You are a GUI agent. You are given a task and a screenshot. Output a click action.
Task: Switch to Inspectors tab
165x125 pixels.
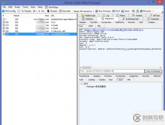point(108,19)
